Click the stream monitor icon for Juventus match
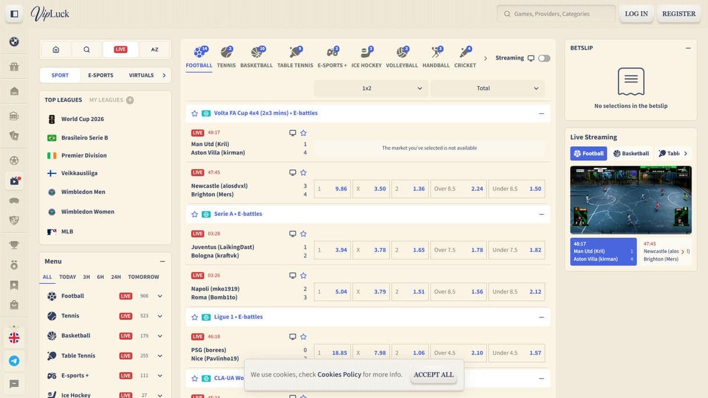Image resolution: width=708 pixels, height=398 pixels. [x=293, y=233]
